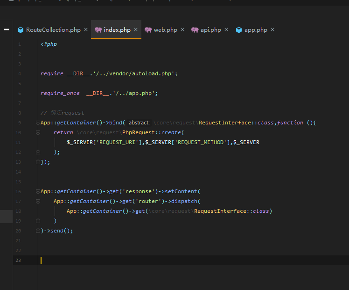
Task: Close the app.php tab
Action: pyautogui.click(x=272, y=29)
